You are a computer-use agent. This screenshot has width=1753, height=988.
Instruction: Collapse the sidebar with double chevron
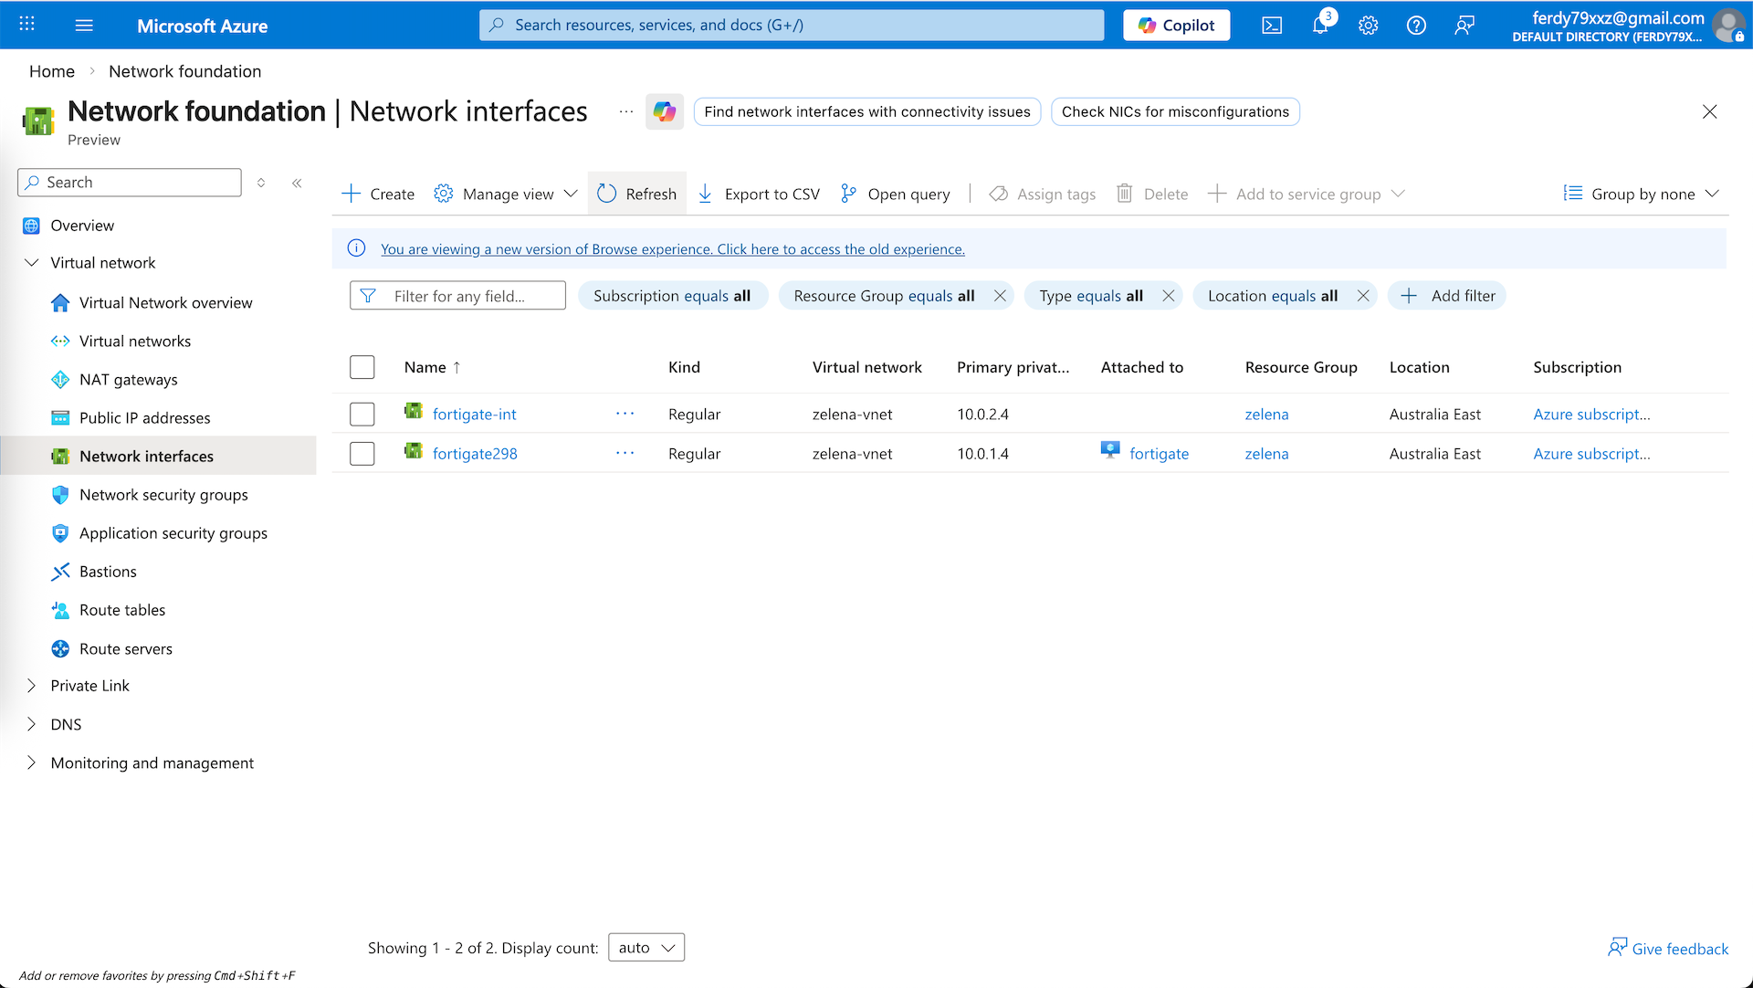(x=297, y=183)
